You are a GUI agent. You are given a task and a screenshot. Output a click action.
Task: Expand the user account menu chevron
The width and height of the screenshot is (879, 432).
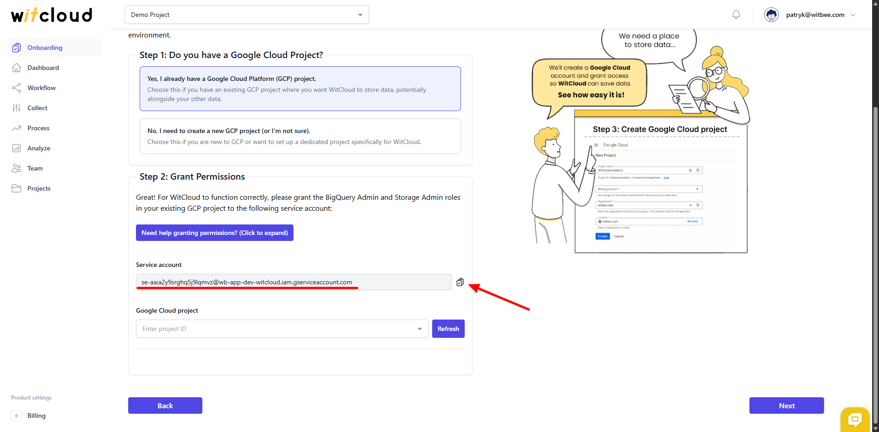(x=853, y=15)
